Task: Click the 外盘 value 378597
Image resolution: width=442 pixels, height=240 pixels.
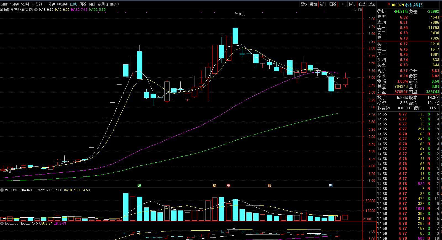Action: pyautogui.click(x=401, y=92)
